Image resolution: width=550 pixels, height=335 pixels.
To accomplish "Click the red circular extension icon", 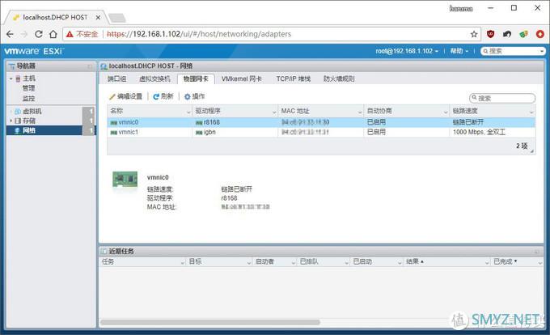I will 539,34.
